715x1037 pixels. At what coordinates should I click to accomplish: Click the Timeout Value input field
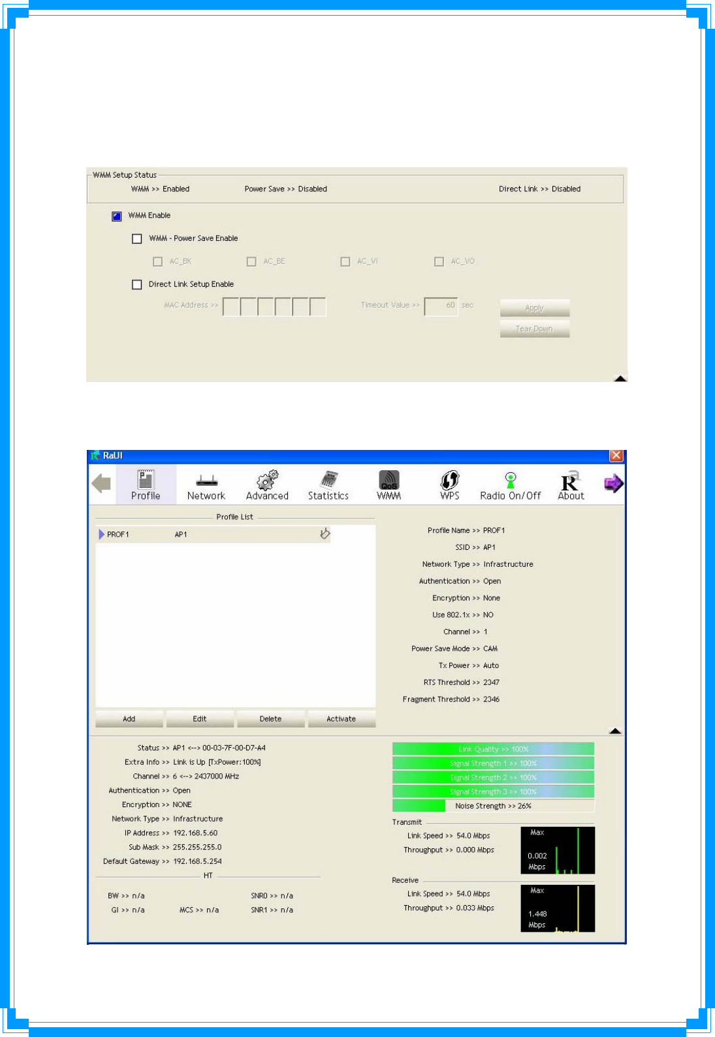pyautogui.click(x=441, y=306)
